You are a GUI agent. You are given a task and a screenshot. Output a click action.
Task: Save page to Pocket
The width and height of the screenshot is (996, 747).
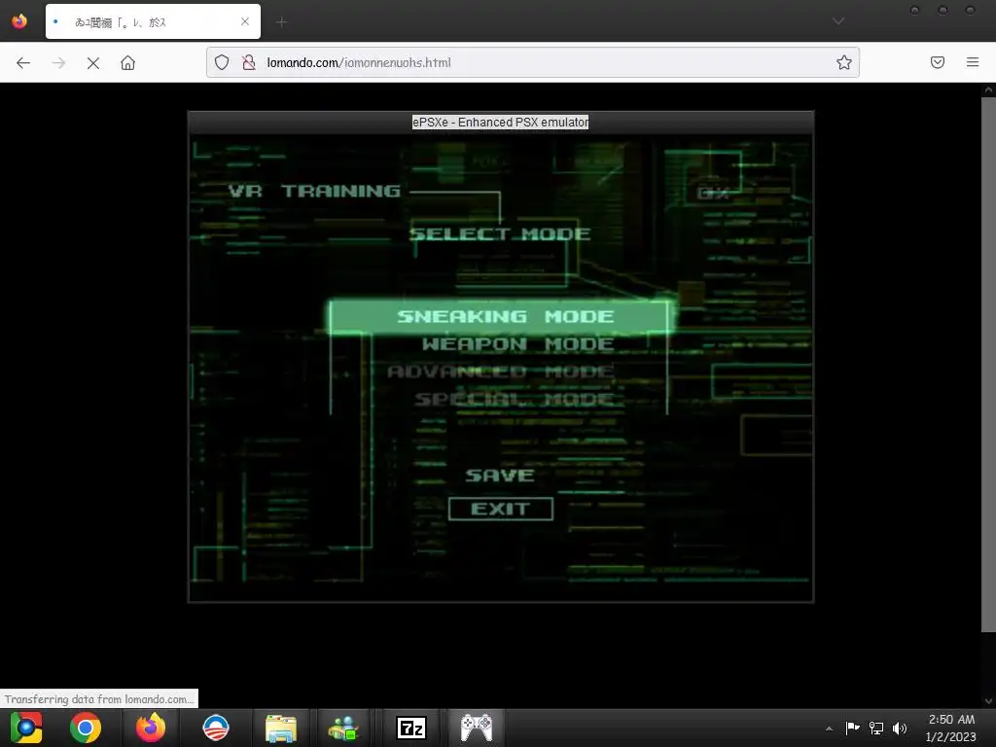pyautogui.click(x=938, y=62)
